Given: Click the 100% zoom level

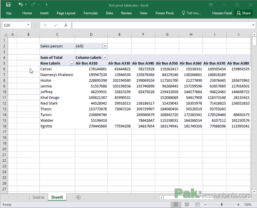Looking at the screenshot, I should [247, 204].
